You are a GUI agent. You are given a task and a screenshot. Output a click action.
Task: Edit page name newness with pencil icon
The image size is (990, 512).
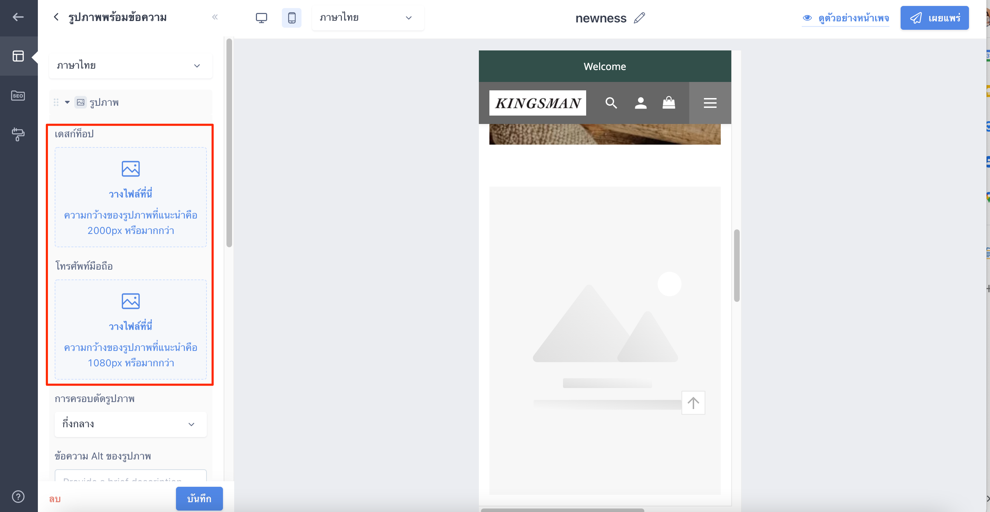pyautogui.click(x=639, y=18)
